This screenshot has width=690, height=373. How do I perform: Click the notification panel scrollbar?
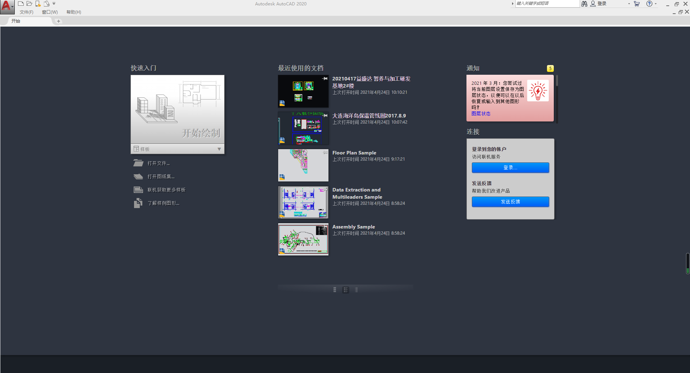pyautogui.click(x=557, y=80)
